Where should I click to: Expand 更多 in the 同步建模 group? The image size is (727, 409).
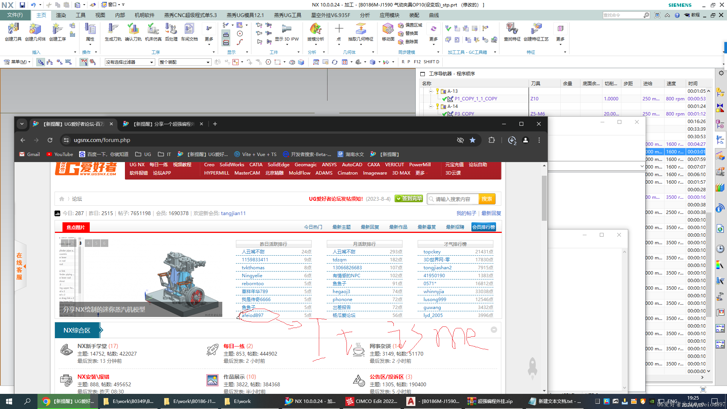click(434, 34)
